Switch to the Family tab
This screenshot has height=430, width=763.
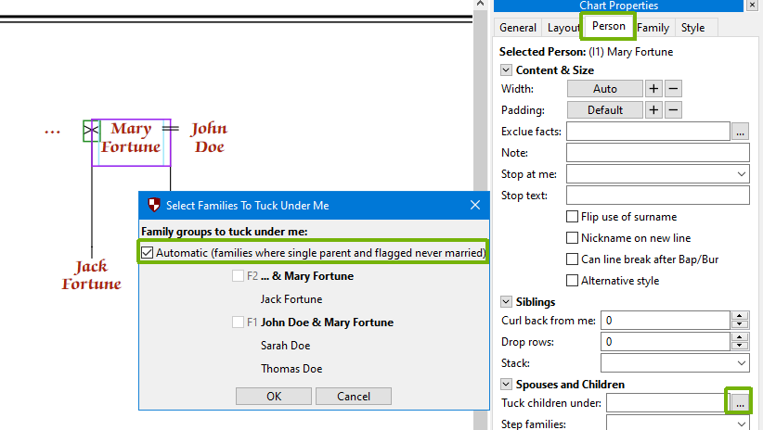[x=653, y=28]
